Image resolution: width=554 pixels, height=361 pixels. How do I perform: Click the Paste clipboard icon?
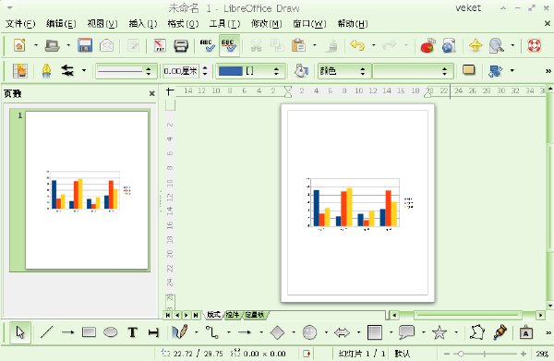click(298, 45)
